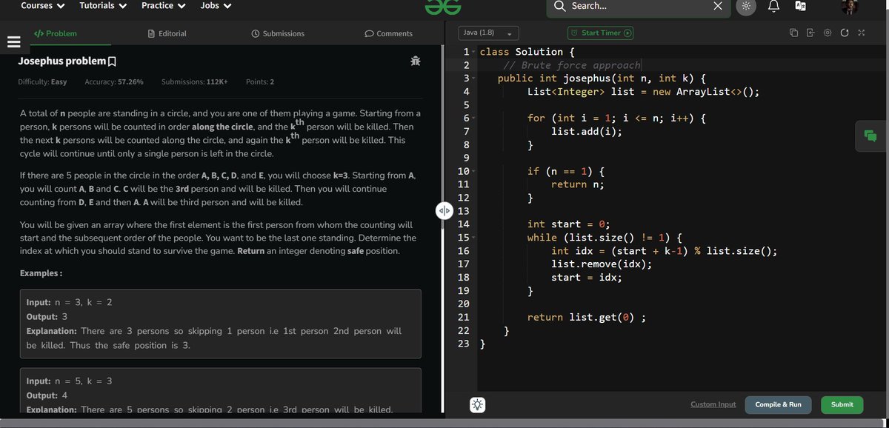The width and height of the screenshot is (889, 428).
Task: Open the GeeksforGeeks logo home
Action: click(x=444, y=7)
